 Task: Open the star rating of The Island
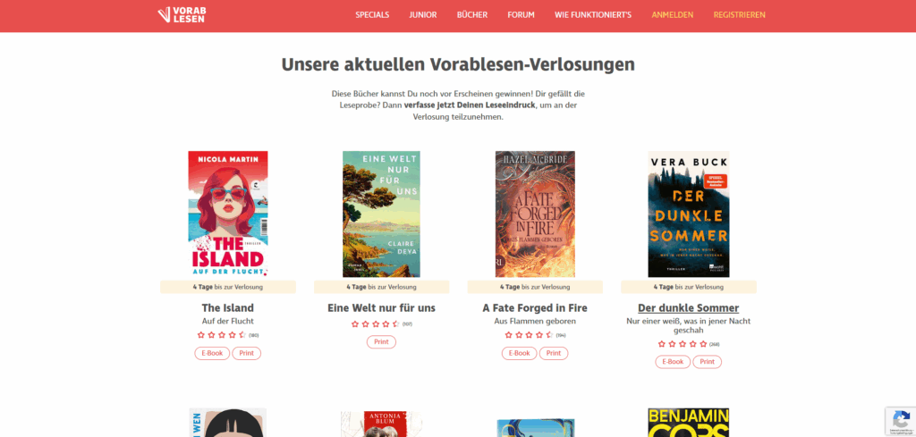(222, 335)
